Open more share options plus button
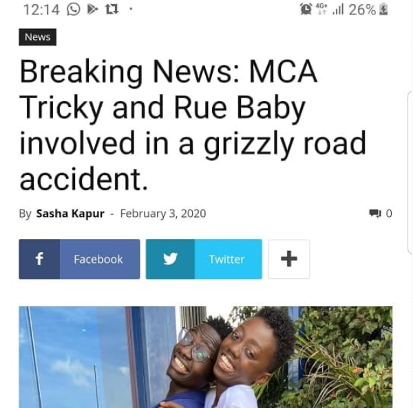Image resolution: width=413 pixels, height=408 pixels. tap(289, 259)
